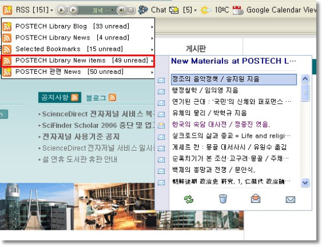Click the Chat label

[x=158, y=10]
